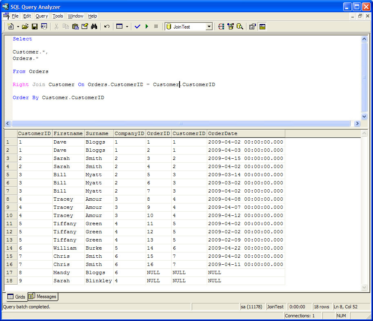Screen dimensions: 373x321
Task: Click the editor vertical scrollbar thumb
Action: 364,77
